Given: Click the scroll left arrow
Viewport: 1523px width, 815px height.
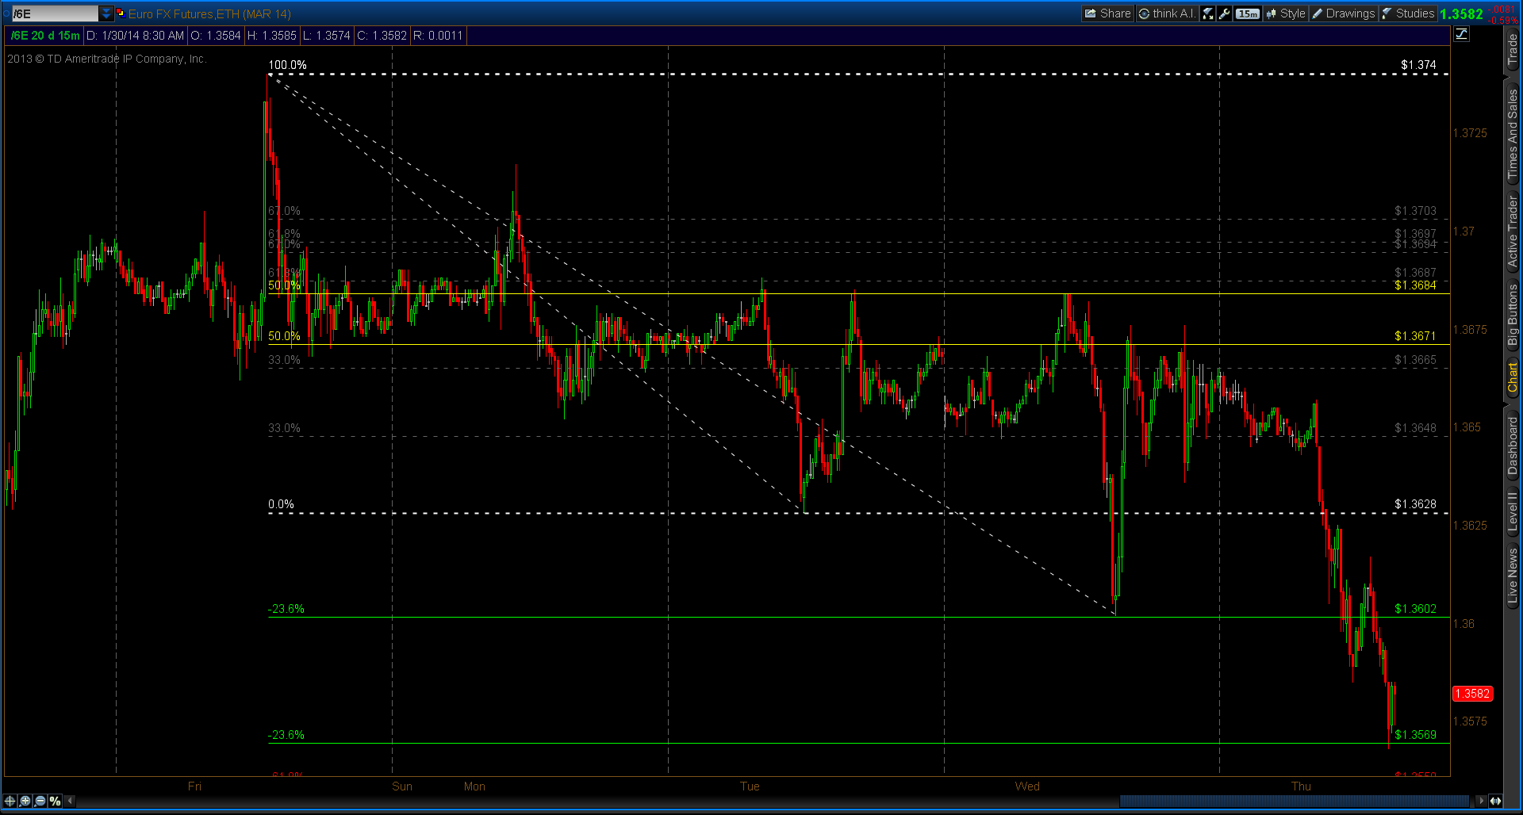Looking at the screenshot, I should (70, 801).
